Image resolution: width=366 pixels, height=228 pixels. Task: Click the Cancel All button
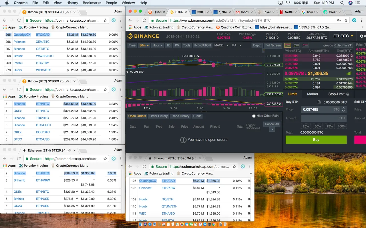272,124
